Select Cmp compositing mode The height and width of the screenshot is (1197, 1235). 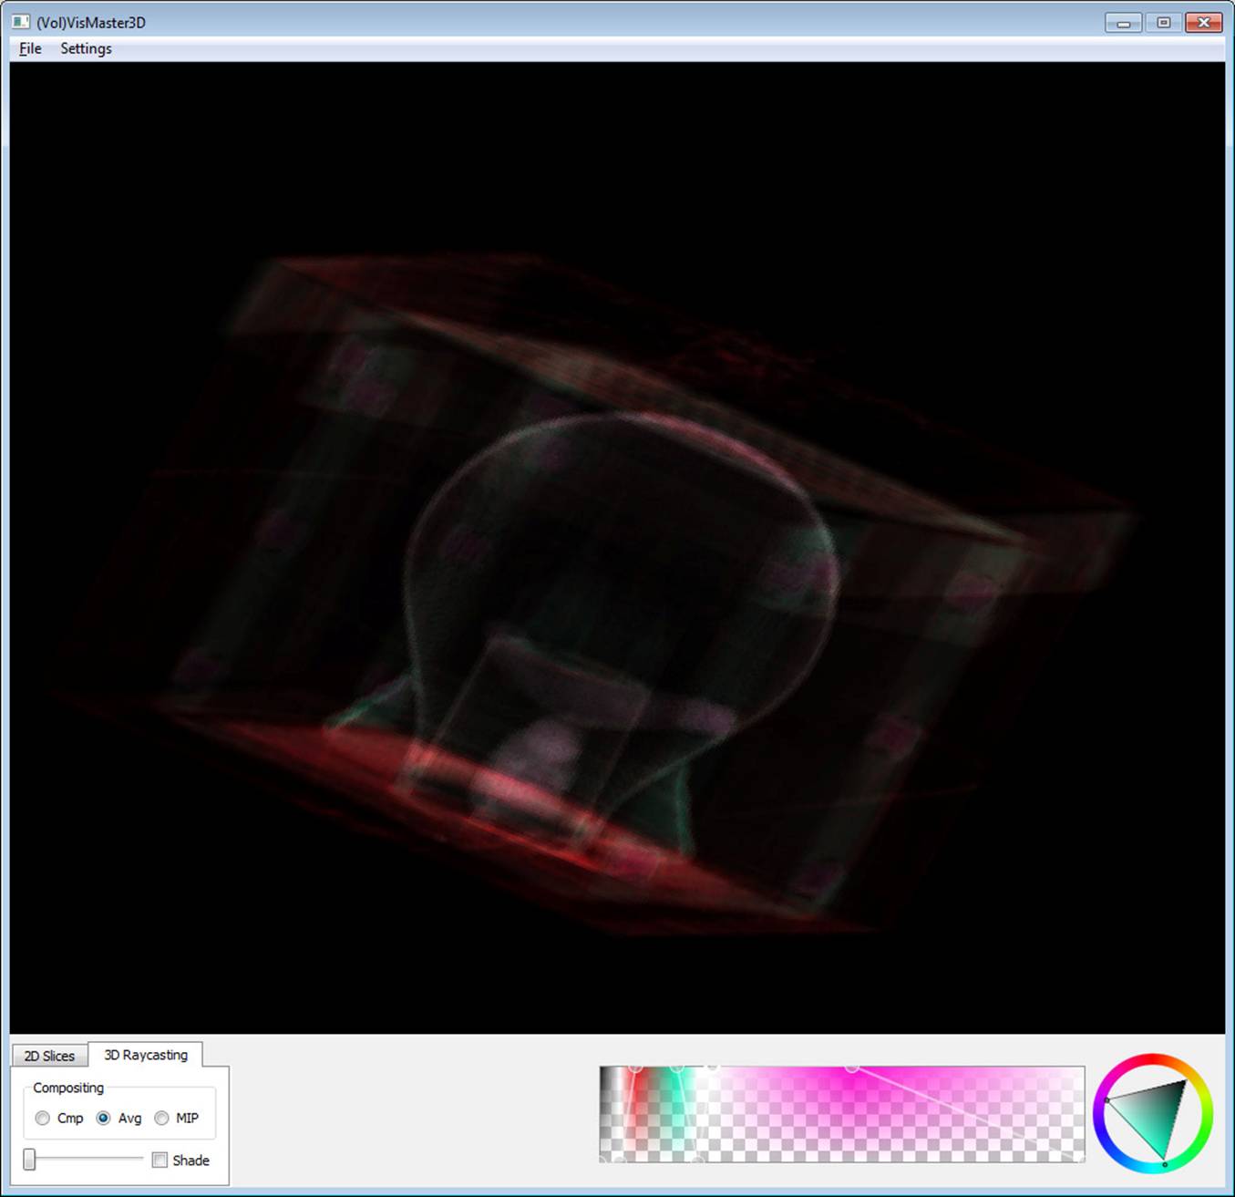(x=43, y=1118)
